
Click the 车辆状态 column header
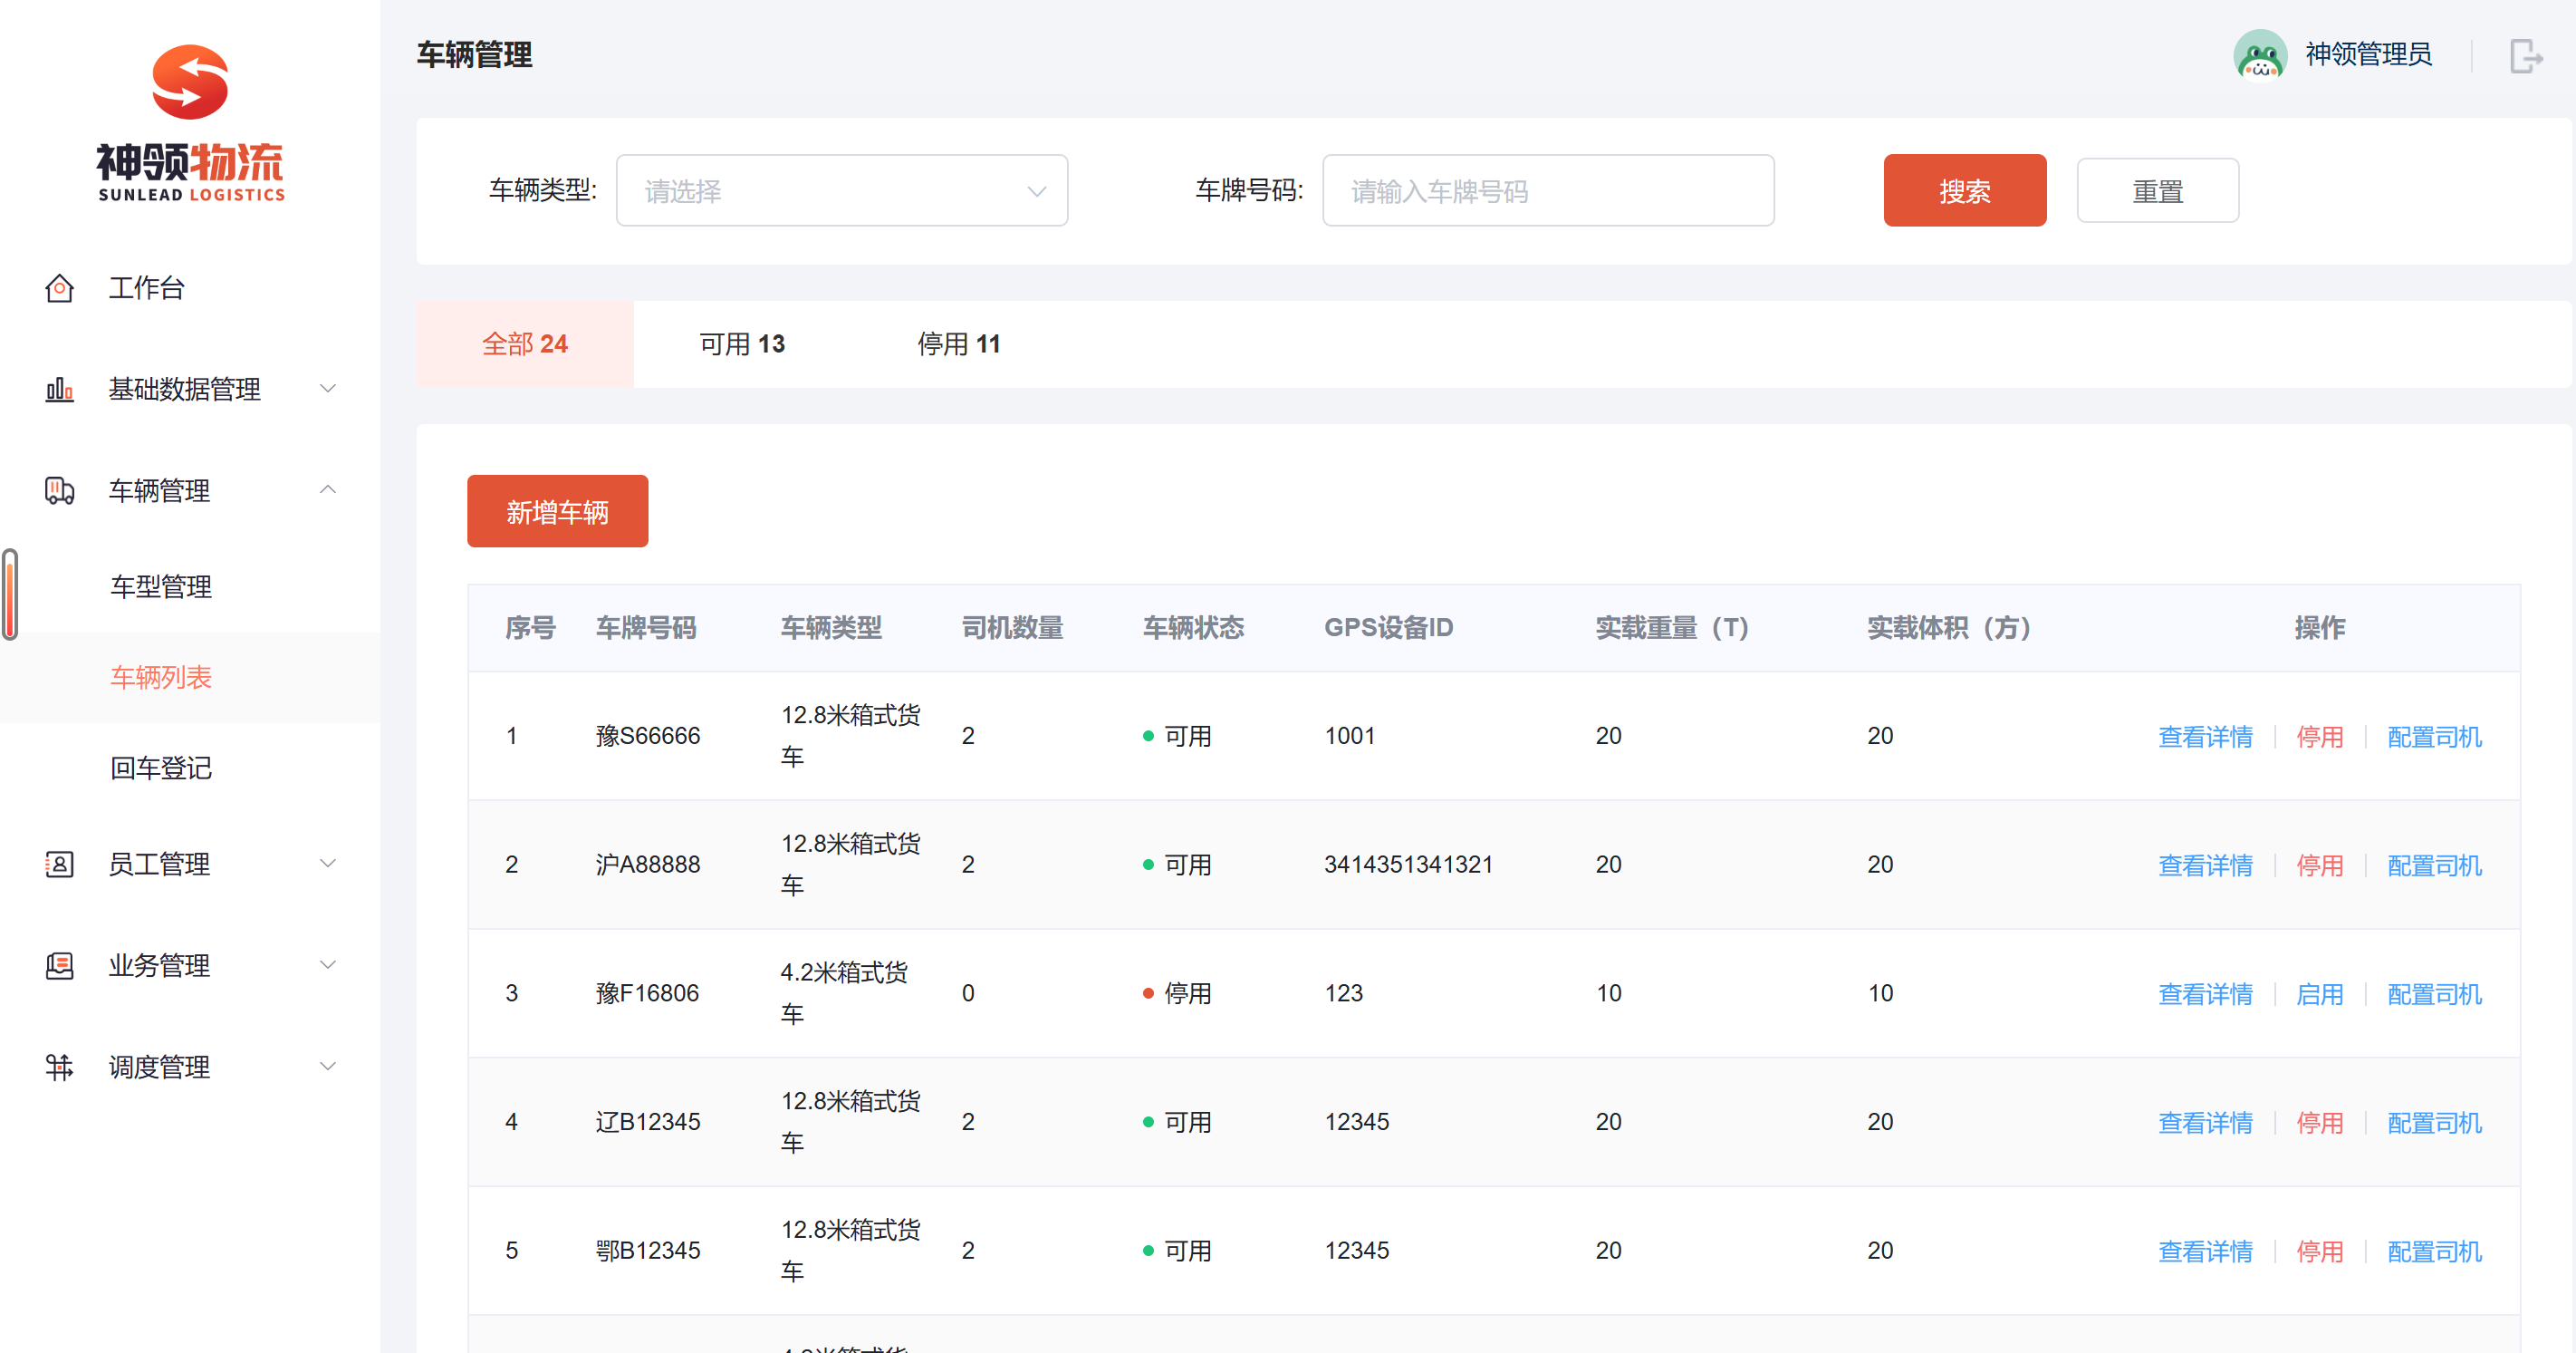tap(1193, 627)
